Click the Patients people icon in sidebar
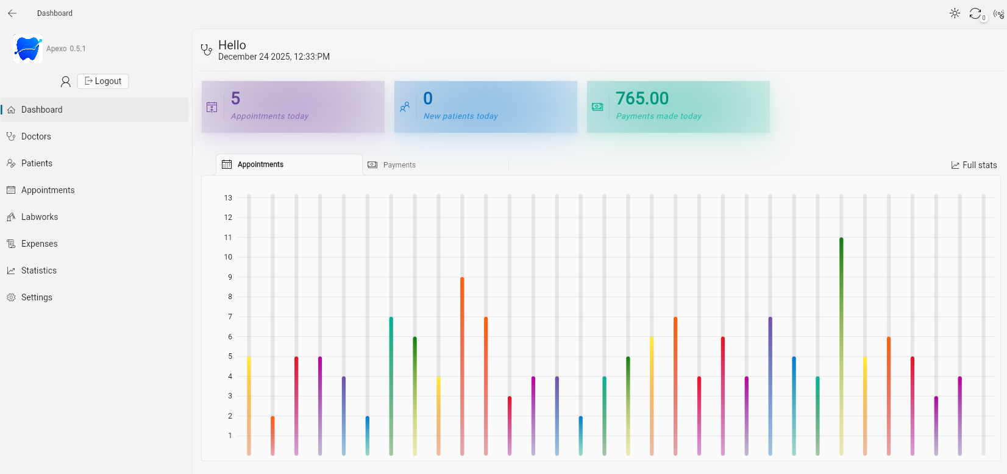 [x=11, y=163]
